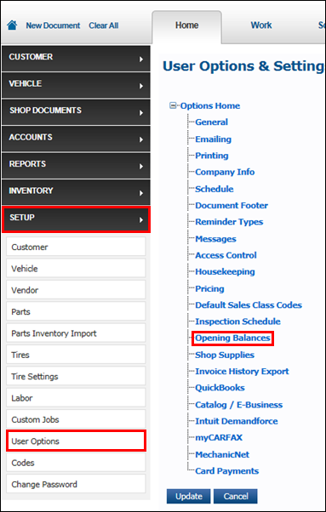This screenshot has height=512, width=326.
Task: Open Codes setup item
Action: click(76, 463)
